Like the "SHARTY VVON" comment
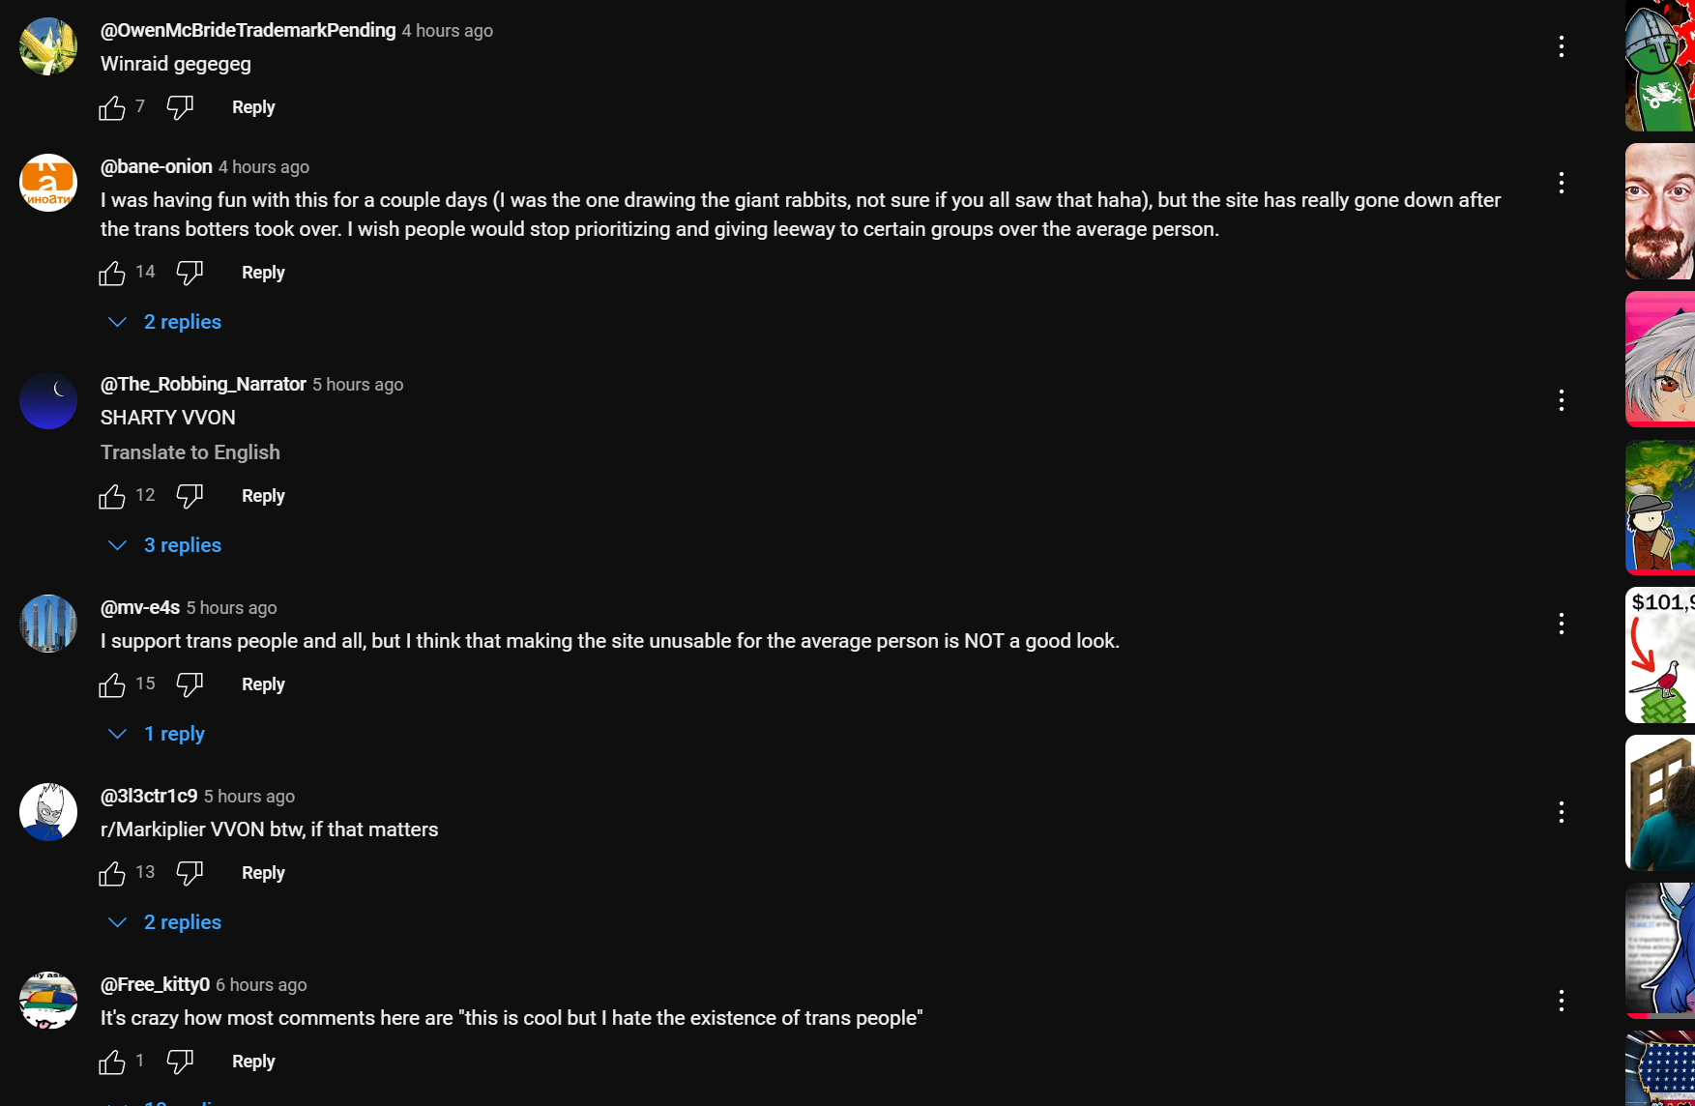Screen dimensions: 1695x1106 [112, 497]
